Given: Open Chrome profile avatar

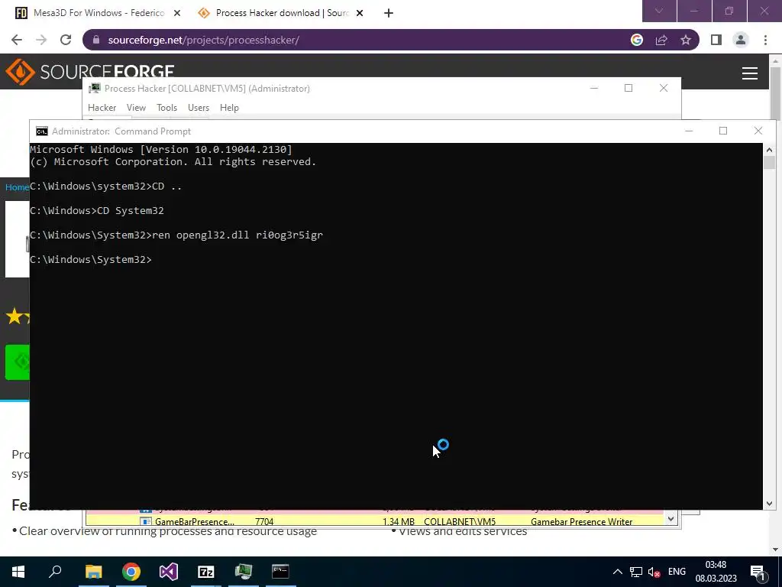Looking at the screenshot, I should [741, 40].
